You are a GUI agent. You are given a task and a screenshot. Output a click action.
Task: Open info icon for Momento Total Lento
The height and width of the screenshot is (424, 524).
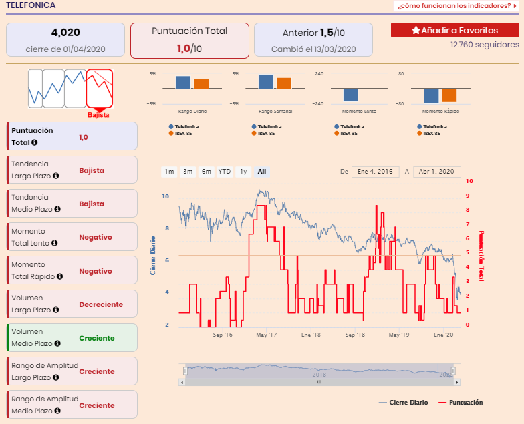[x=55, y=243]
